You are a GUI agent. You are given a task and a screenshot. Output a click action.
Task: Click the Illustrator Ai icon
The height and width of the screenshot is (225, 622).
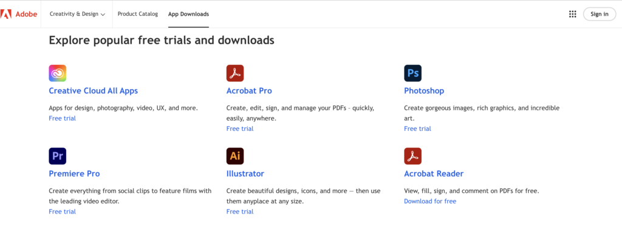point(235,156)
